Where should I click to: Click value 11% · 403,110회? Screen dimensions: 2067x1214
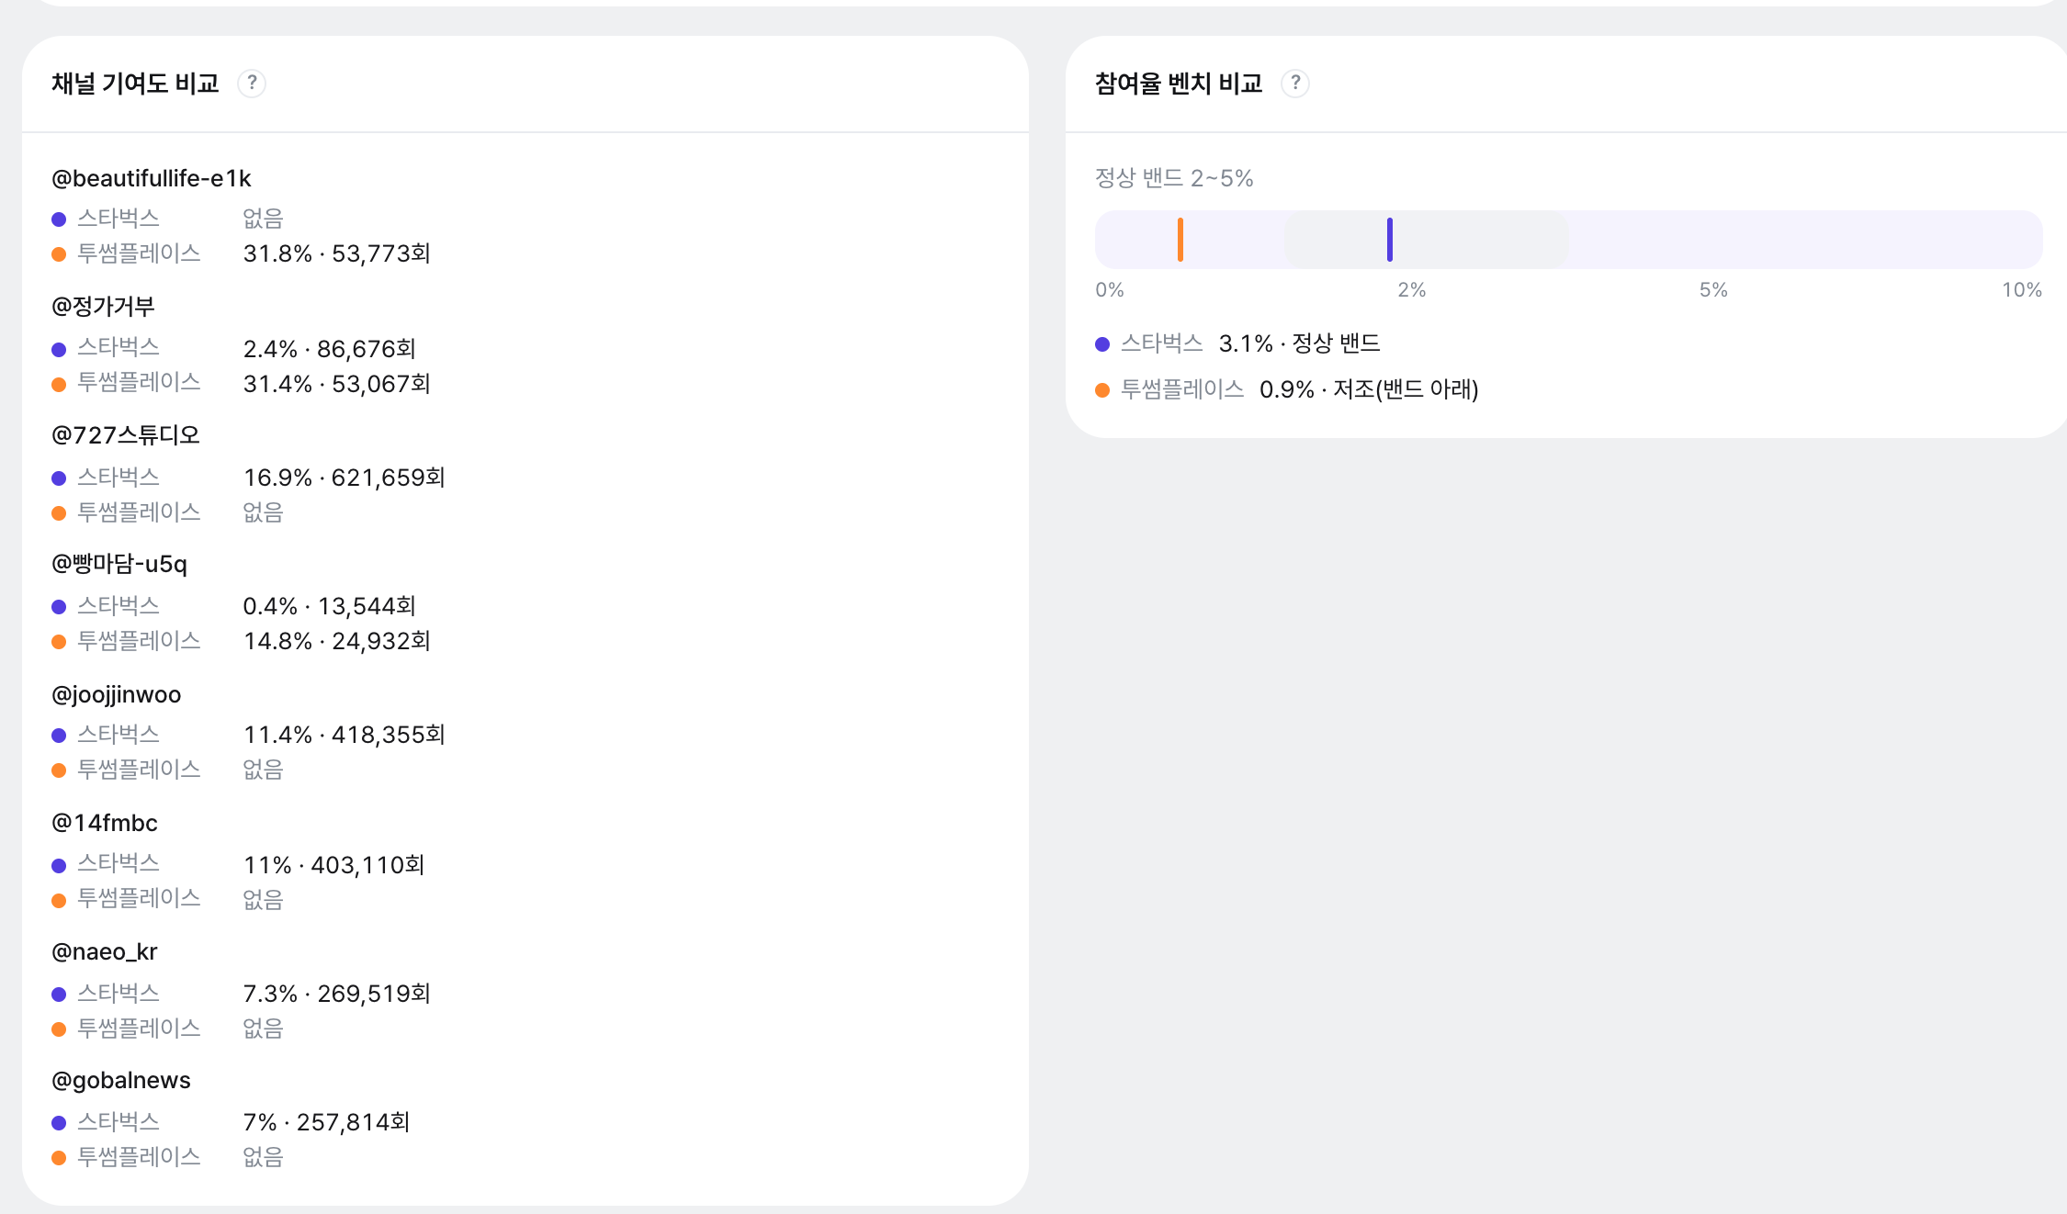(333, 865)
